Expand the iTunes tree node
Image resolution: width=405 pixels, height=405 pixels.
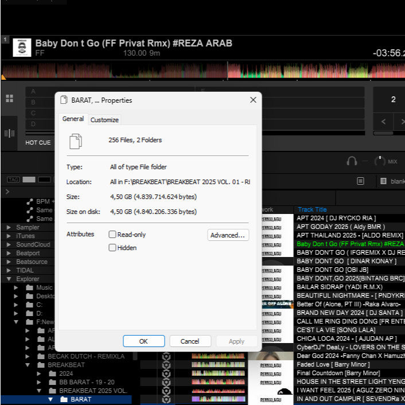9,236
